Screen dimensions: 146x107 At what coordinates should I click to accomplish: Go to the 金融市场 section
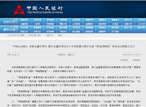(89, 20)
